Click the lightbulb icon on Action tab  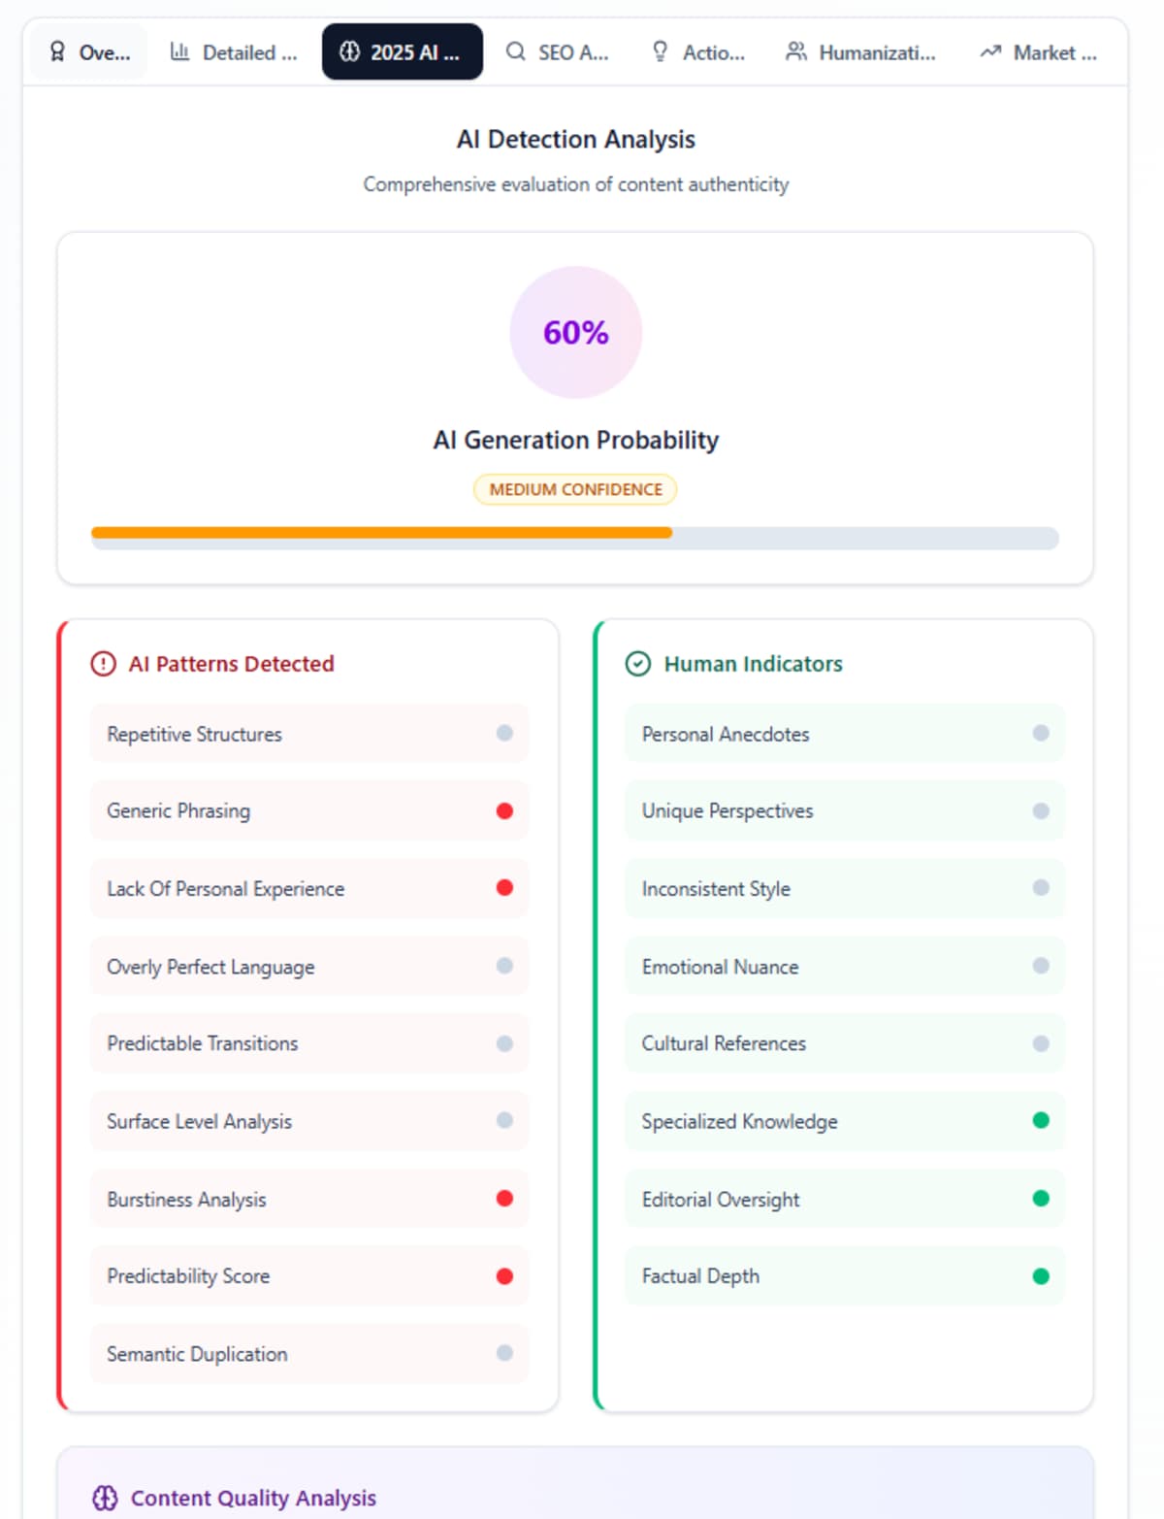pyautogui.click(x=661, y=51)
